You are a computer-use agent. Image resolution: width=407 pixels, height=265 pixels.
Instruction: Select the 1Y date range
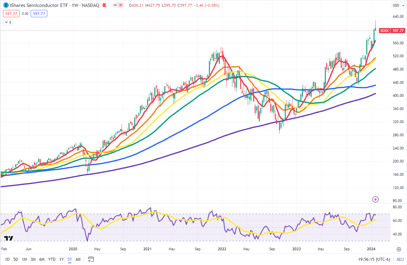pos(61,259)
